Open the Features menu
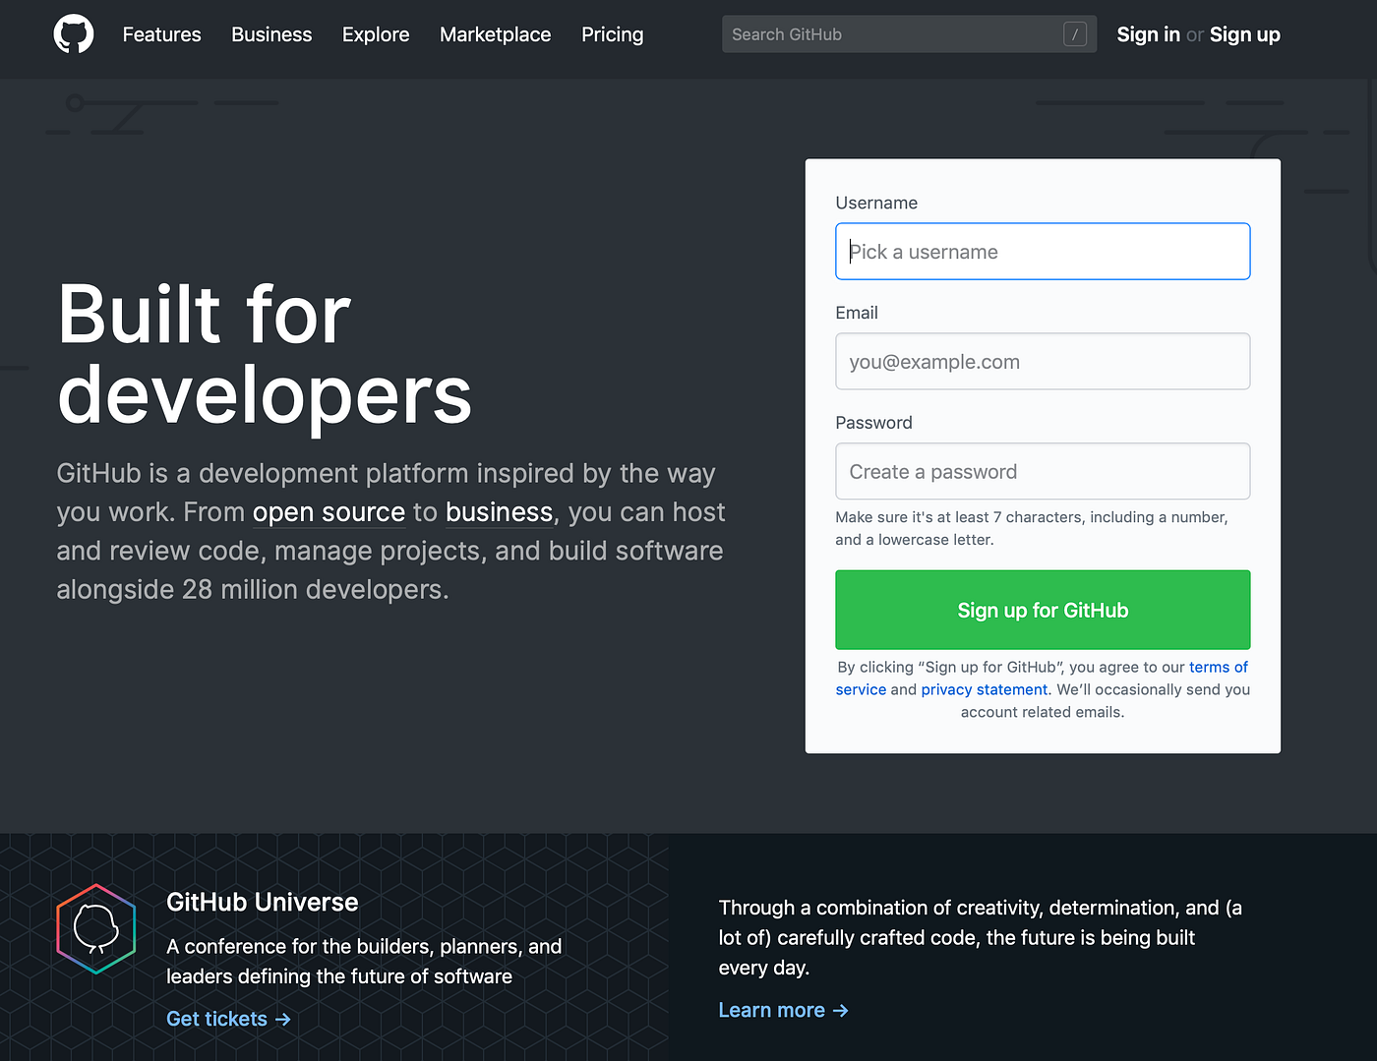Screen dimensions: 1377x1061 coord(161,34)
